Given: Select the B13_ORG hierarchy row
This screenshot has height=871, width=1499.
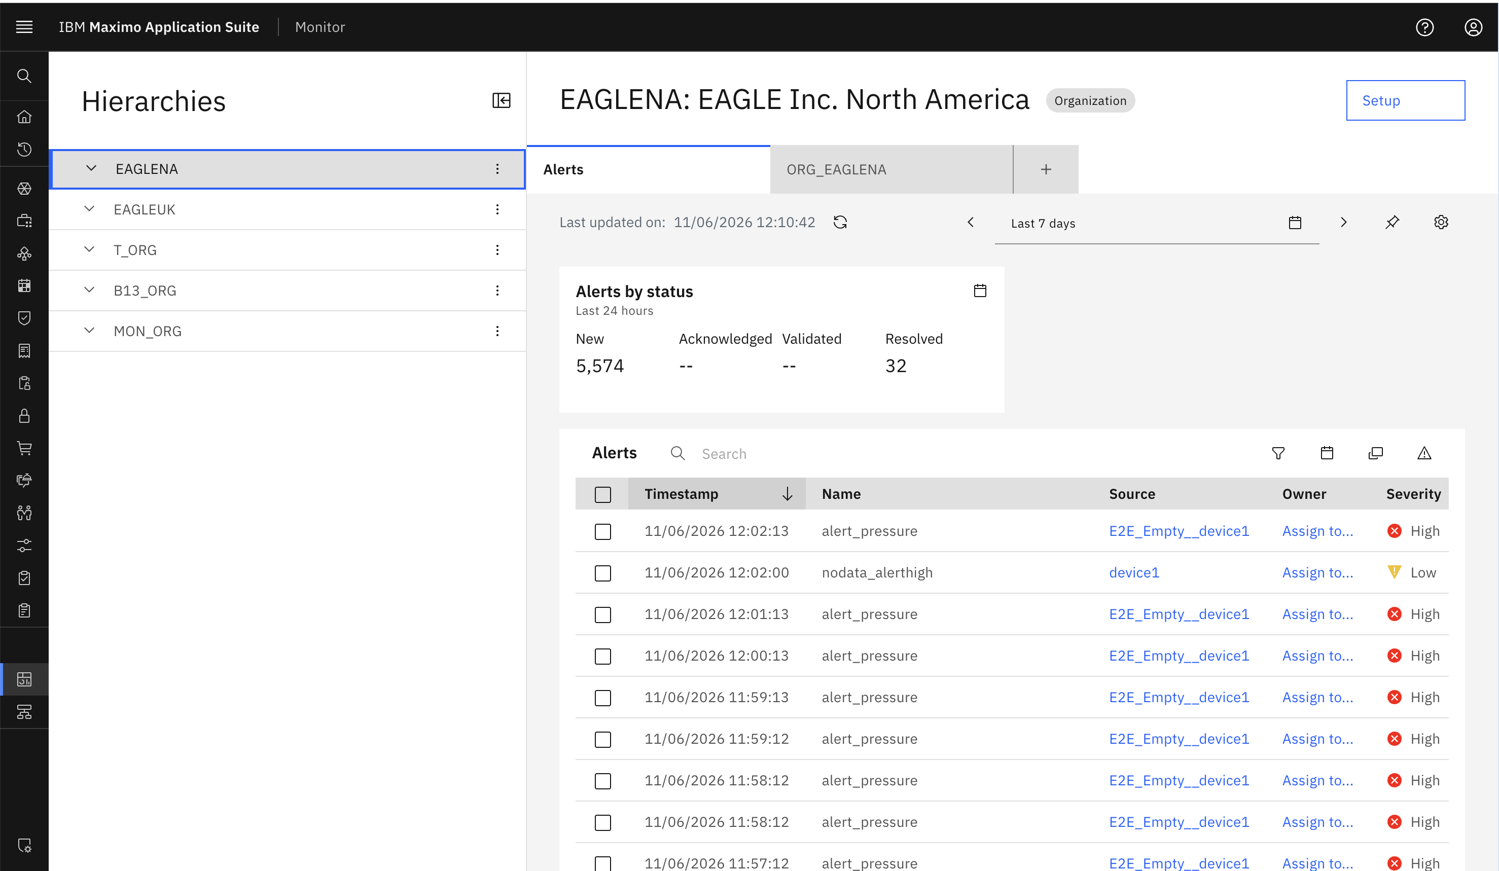Looking at the screenshot, I should [x=288, y=291].
